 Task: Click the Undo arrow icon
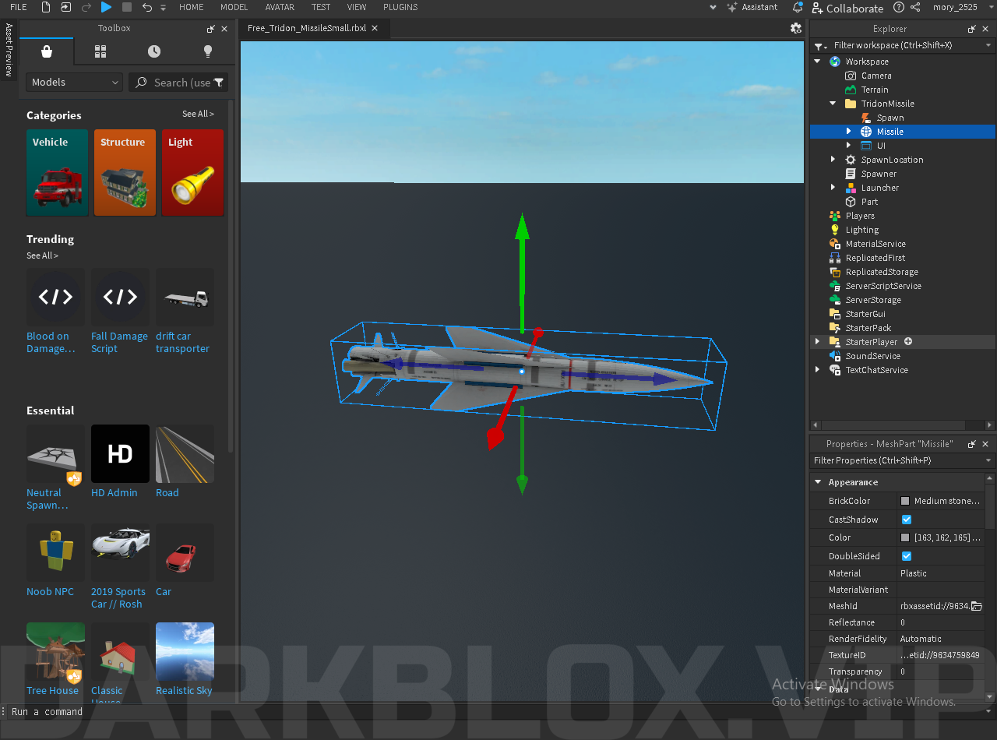(147, 7)
